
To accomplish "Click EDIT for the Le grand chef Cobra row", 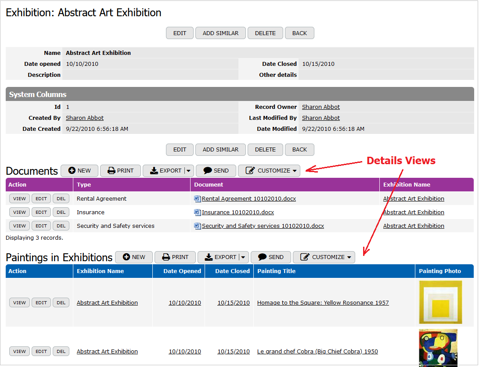I will [x=41, y=352].
